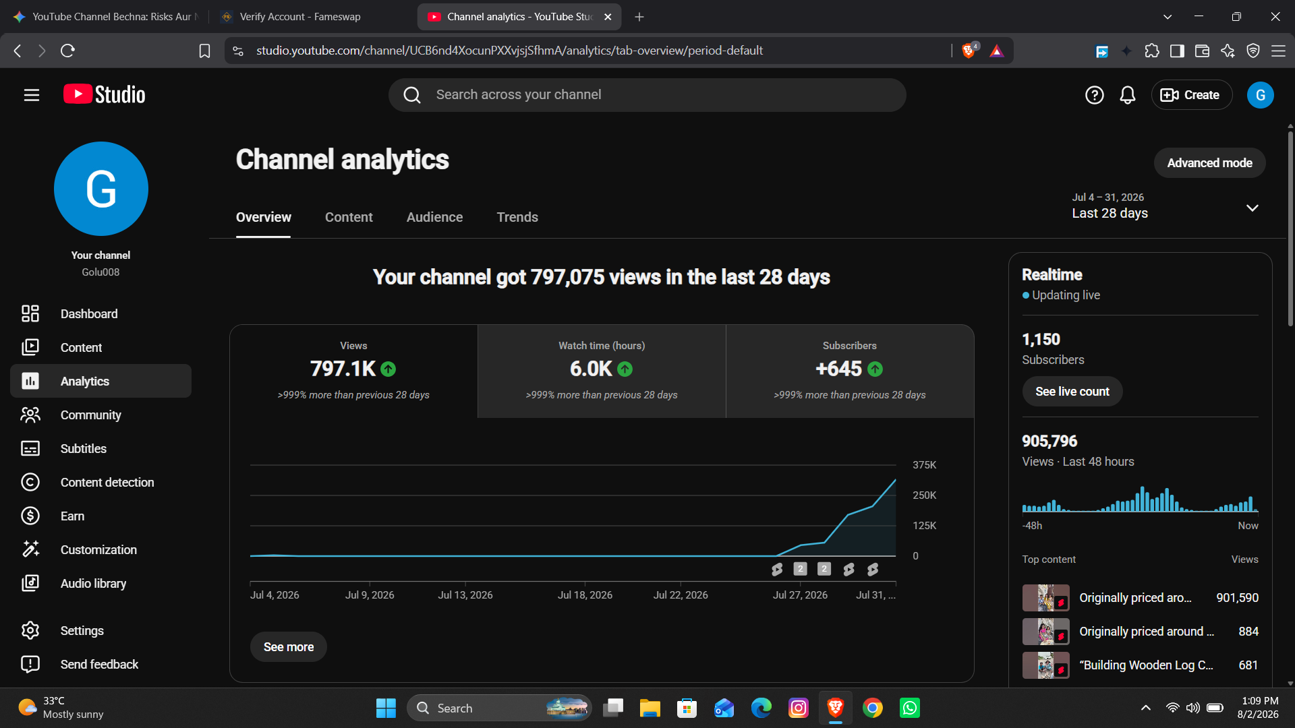Image resolution: width=1295 pixels, height=728 pixels.
Task: Select the Watch time (hours) metric card
Action: point(602,371)
